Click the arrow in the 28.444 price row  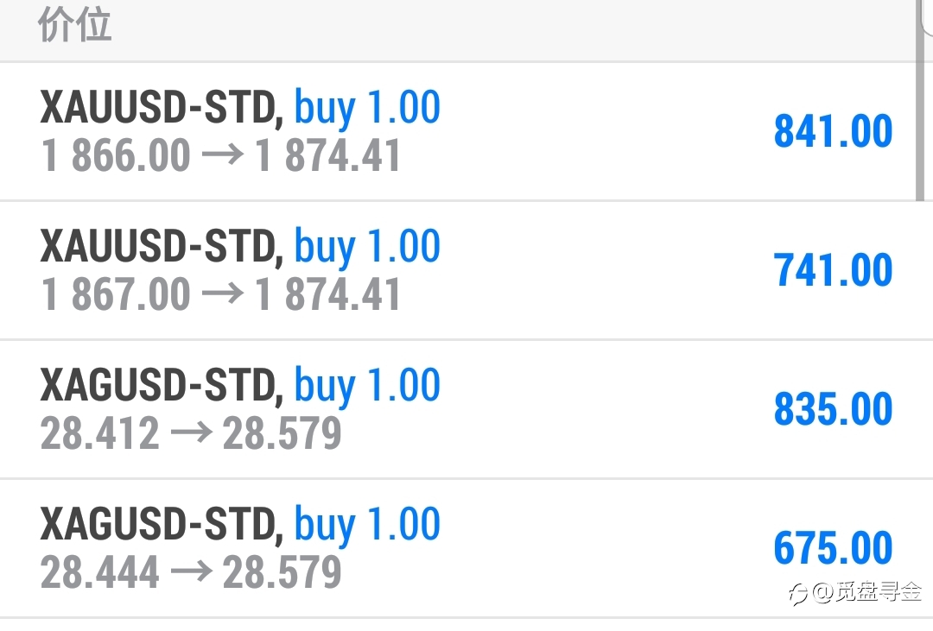[x=192, y=571]
